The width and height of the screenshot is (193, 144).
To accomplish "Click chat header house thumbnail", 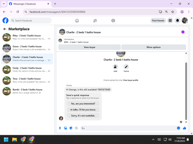I will 62,32.
